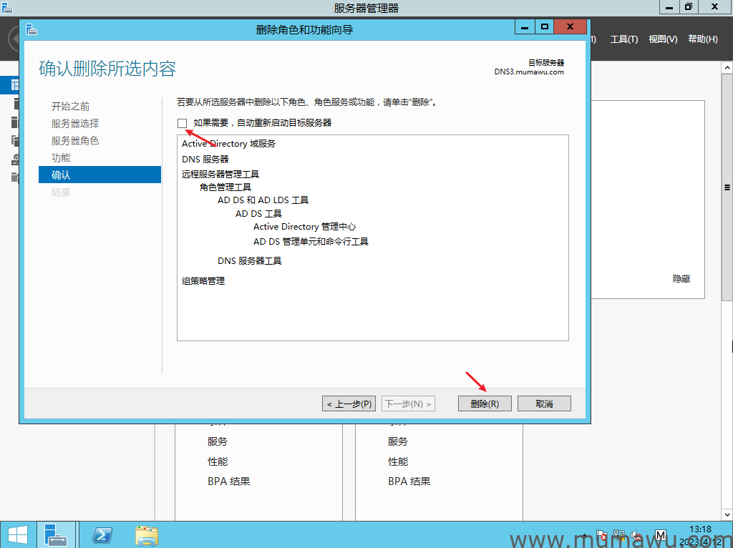The image size is (733, 548).
Task: Click the Windows Start button
Action: click(18, 535)
